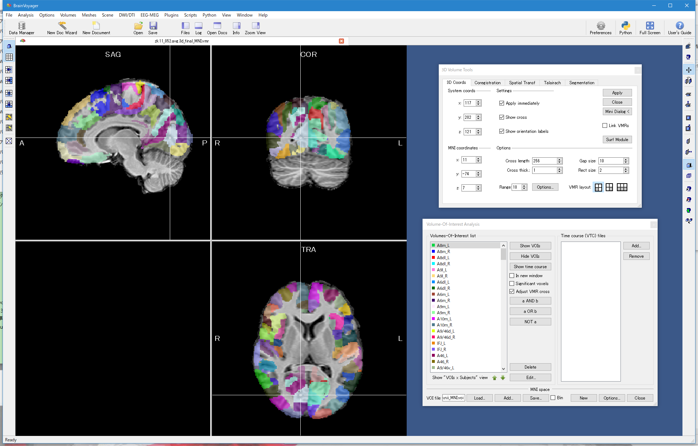
Task: Show the Info pane
Action: 236,28
